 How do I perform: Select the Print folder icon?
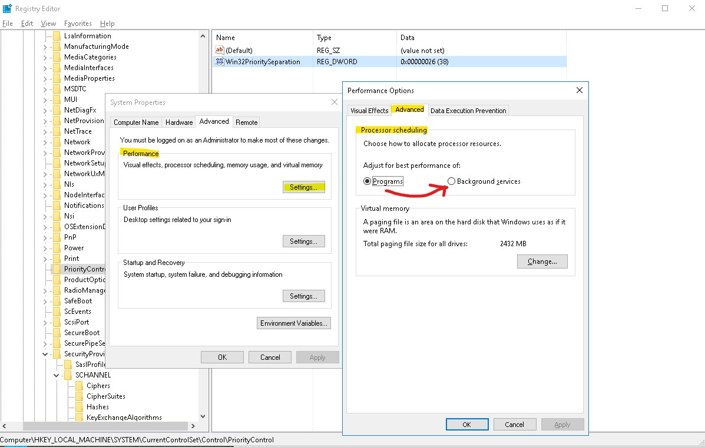click(57, 259)
